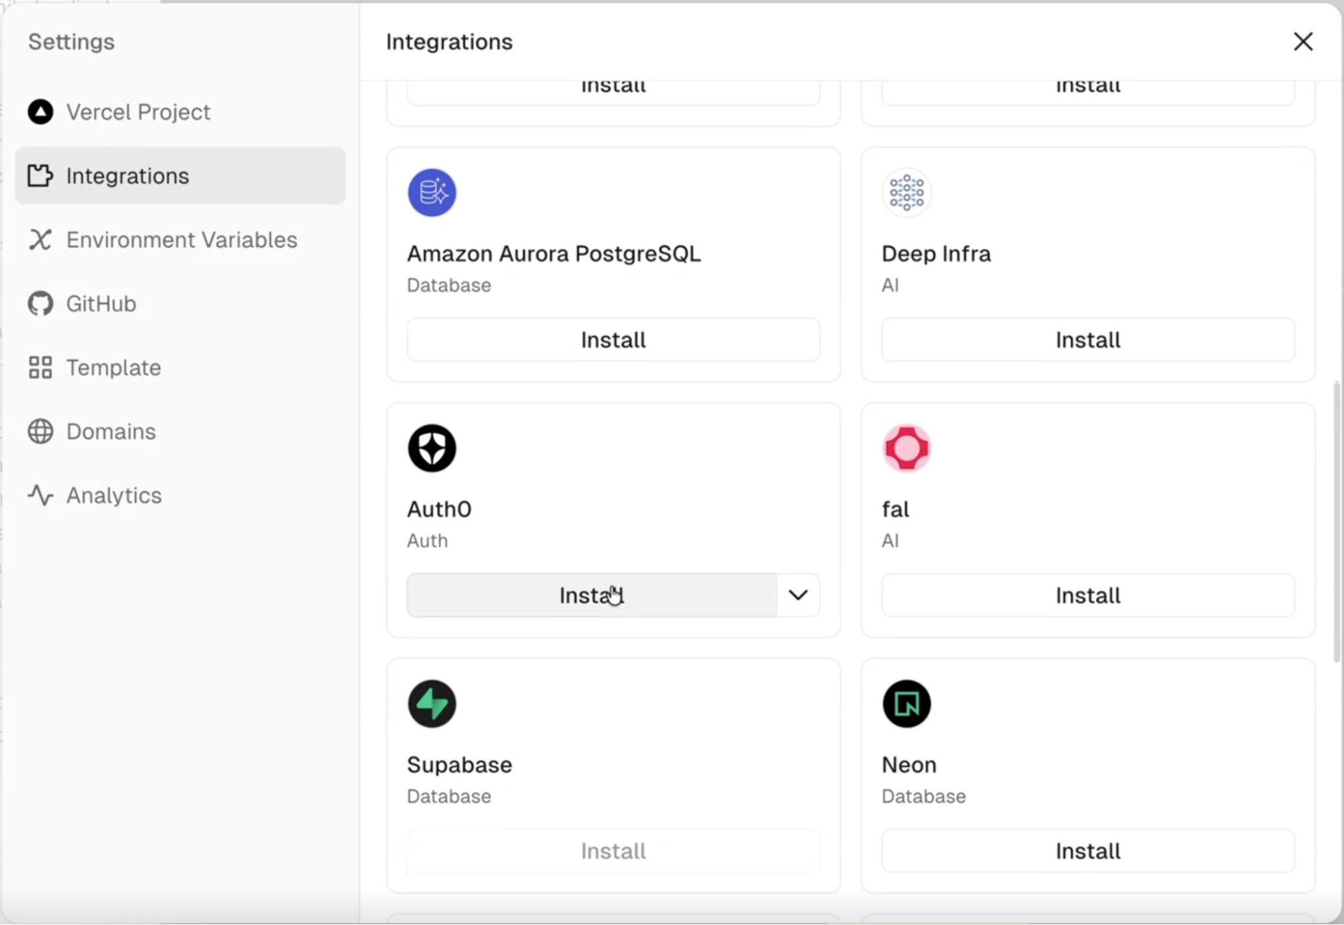Screen dimensions: 1344x925
Task: Click the Domains globe icon
Action: click(x=40, y=431)
